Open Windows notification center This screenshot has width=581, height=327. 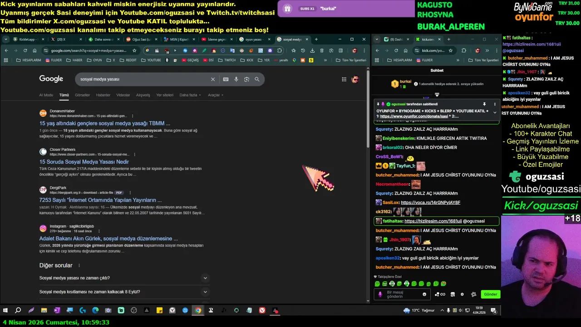click(493, 310)
